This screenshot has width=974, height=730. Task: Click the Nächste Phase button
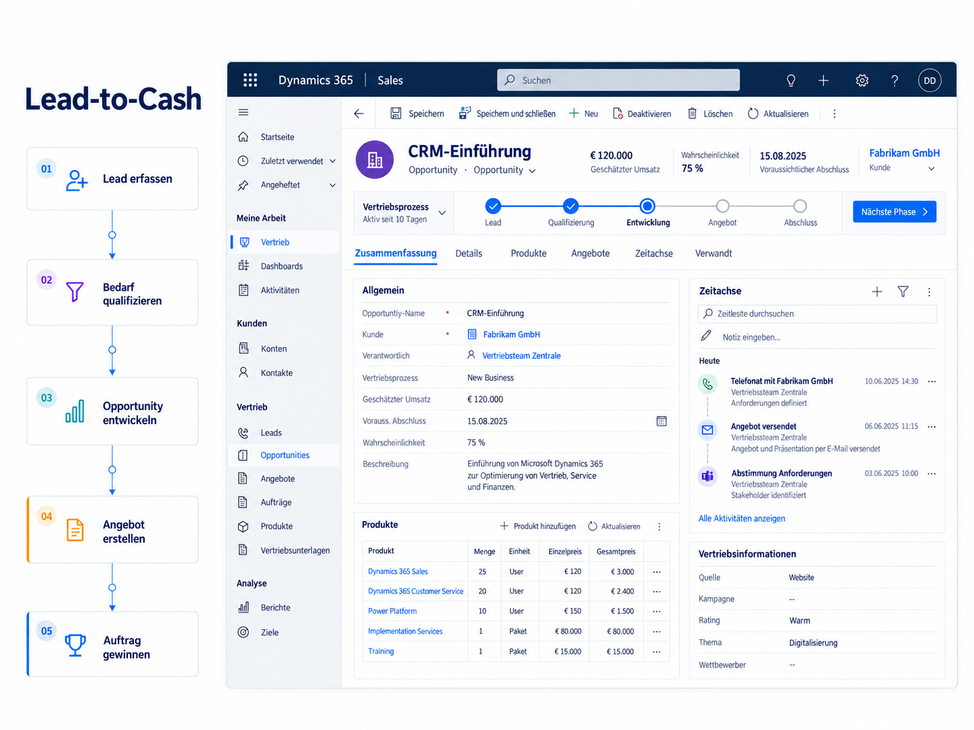895,212
